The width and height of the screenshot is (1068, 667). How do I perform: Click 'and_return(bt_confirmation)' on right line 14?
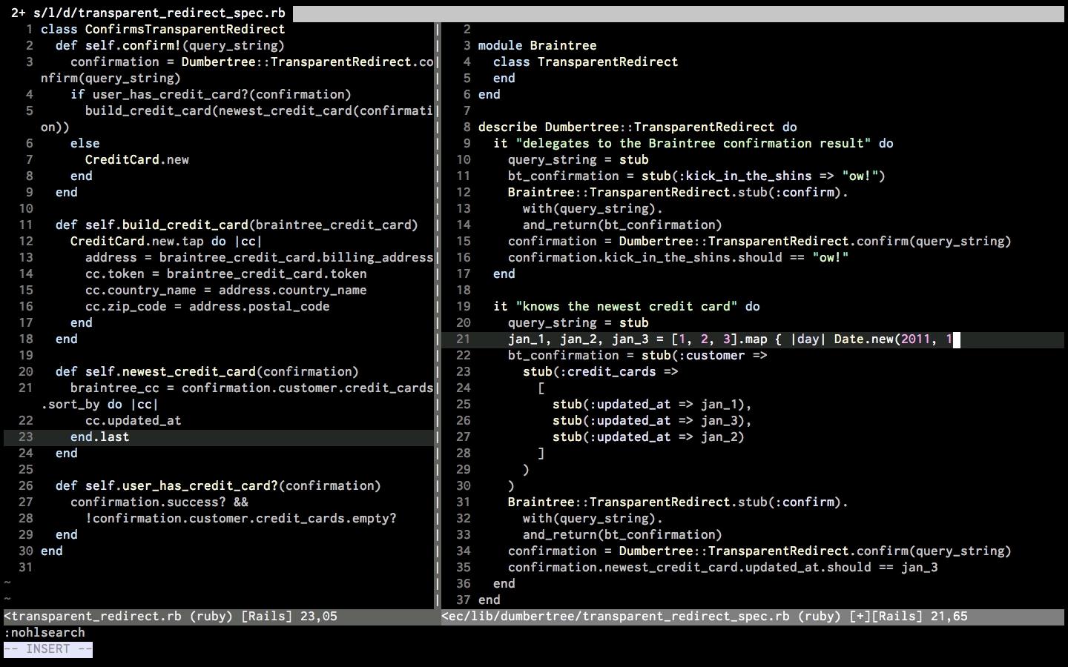click(623, 225)
